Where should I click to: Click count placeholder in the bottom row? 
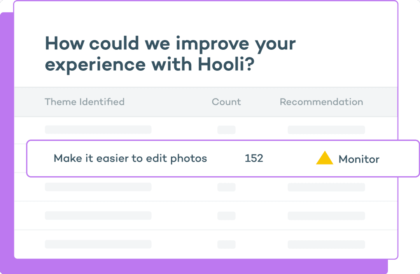[x=226, y=244]
